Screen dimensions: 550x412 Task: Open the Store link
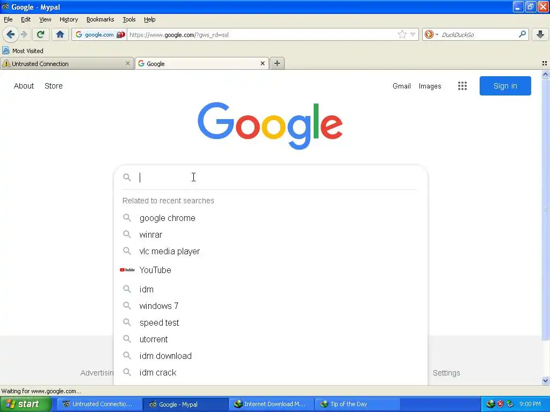coord(53,86)
